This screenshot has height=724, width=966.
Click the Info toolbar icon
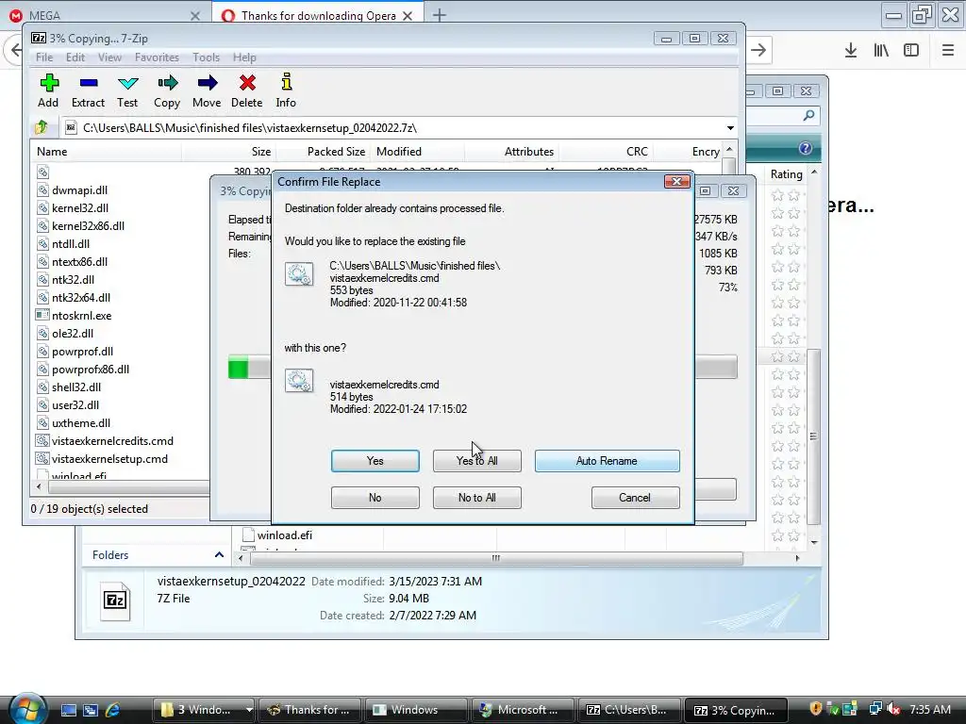(286, 83)
